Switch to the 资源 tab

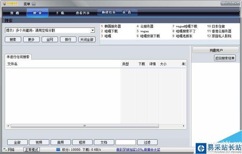[15, 13]
